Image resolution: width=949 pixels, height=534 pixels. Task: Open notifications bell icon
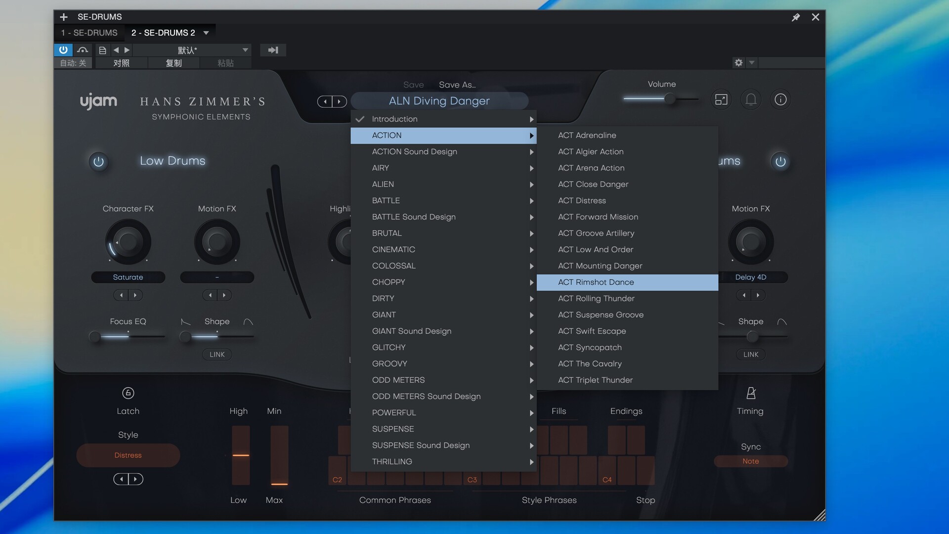[x=751, y=99]
